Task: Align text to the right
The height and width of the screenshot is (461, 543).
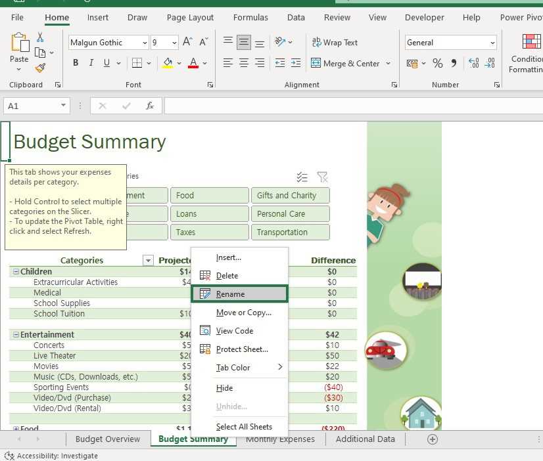Action: [x=260, y=63]
